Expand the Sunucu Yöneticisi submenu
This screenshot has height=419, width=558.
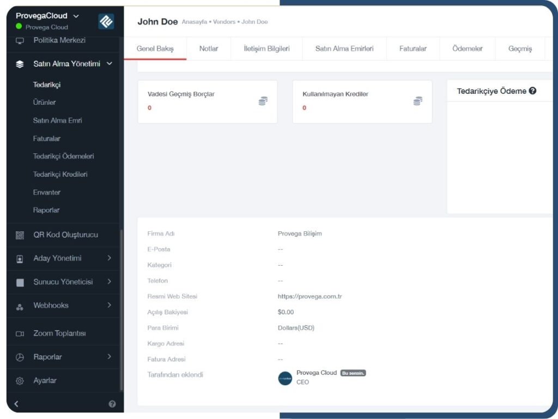110,282
